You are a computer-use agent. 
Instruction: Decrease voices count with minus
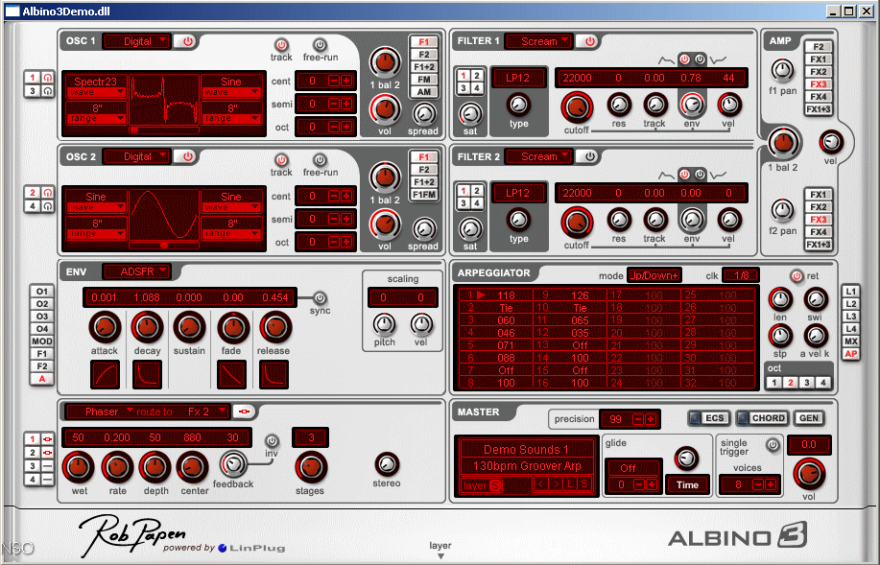[x=758, y=484]
